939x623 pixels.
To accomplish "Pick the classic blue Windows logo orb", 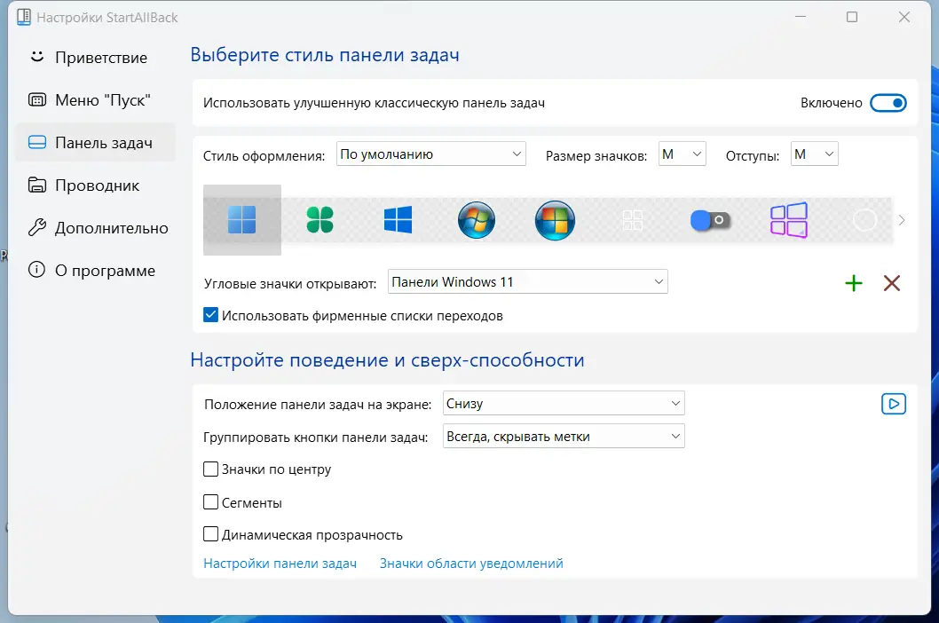I will (398, 220).
